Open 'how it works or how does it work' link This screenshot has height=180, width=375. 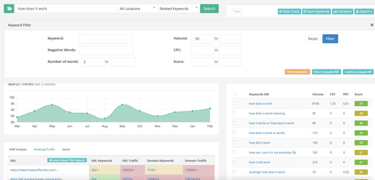271,123
